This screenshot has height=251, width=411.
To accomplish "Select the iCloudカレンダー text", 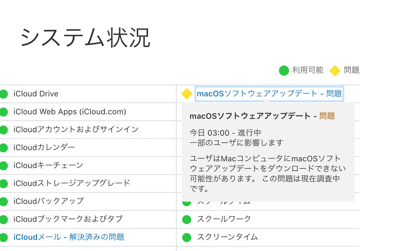I will point(44,147).
